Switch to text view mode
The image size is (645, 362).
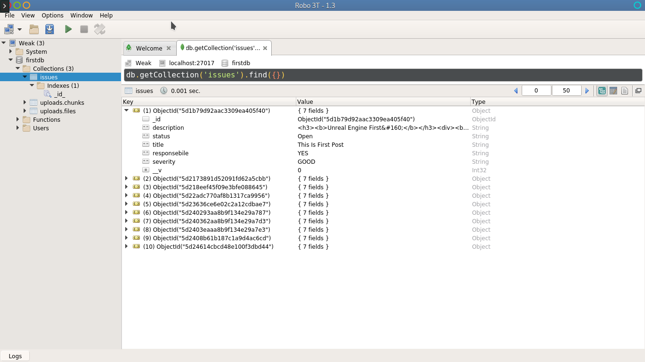pos(625,91)
